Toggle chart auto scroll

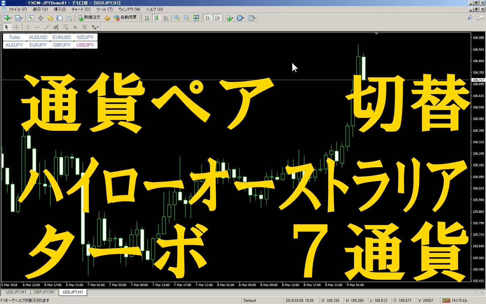208,18
